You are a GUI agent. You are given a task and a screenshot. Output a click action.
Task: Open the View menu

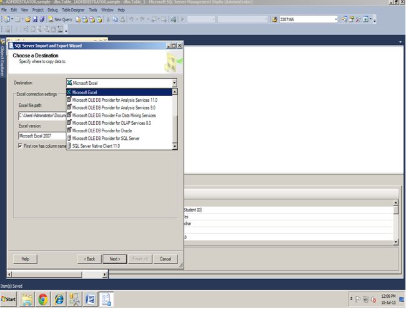click(x=24, y=10)
